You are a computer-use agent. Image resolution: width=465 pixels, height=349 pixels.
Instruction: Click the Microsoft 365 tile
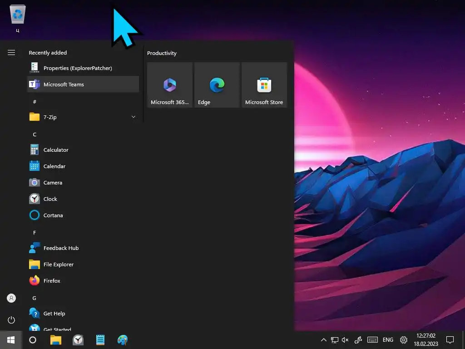[170, 85]
